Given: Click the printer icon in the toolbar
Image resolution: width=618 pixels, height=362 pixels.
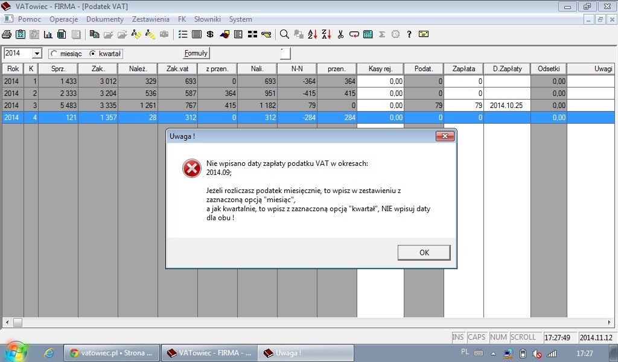Looking at the screenshot, I should tap(7, 34).
